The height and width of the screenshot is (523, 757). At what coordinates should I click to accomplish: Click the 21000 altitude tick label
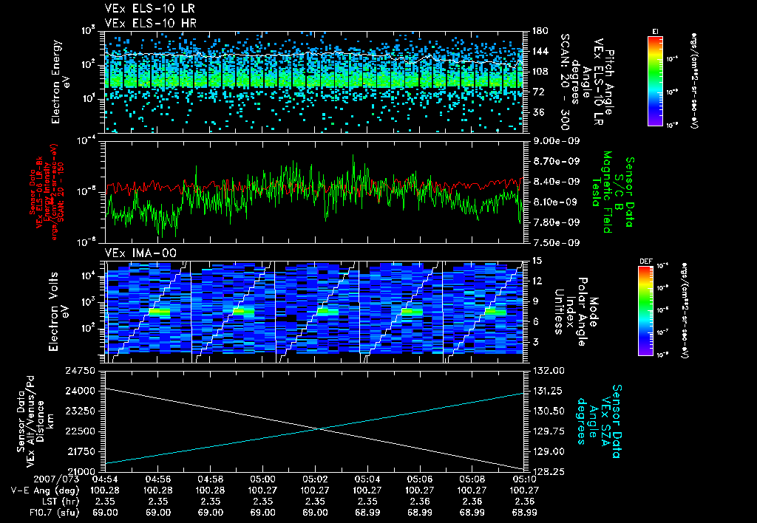coord(80,472)
